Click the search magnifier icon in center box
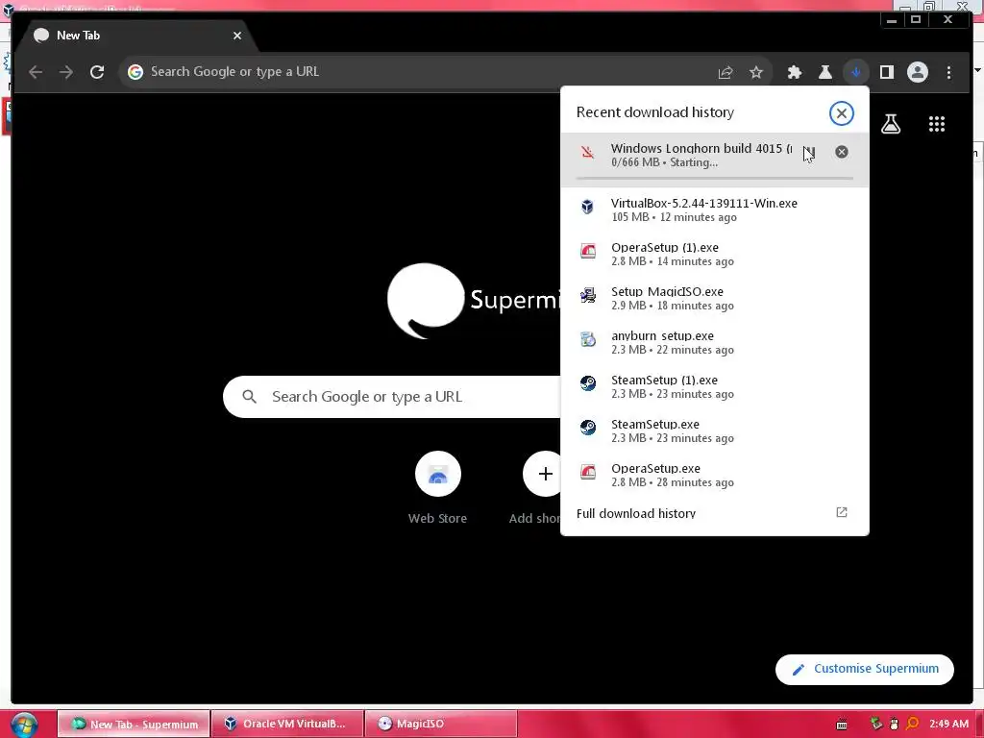Screen dimensions: 984x738 (249, 397)
